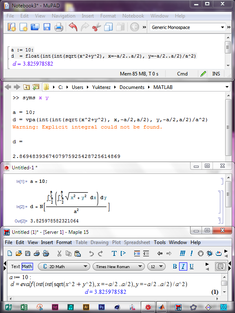The height and width of the screenshot is (313, 235).
Task: Click the Paste clipboard icon in Maple
Action: (78, 253)
